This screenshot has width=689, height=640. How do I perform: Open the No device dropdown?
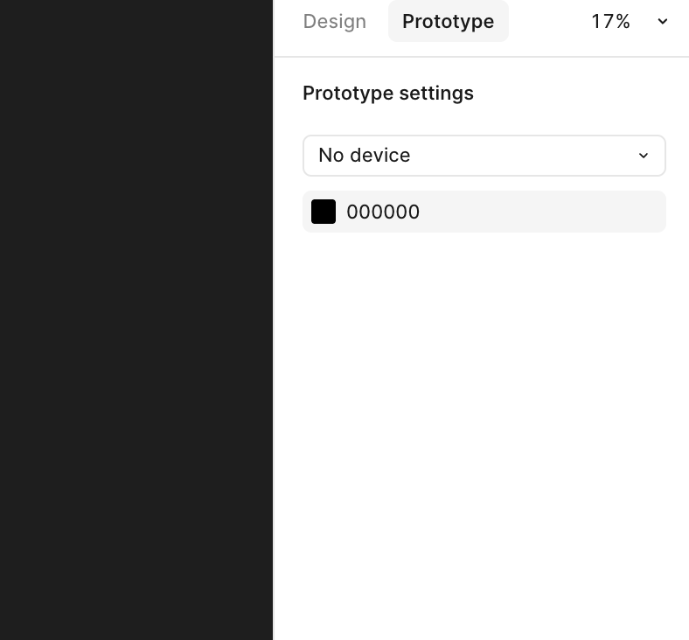point(484,156)
